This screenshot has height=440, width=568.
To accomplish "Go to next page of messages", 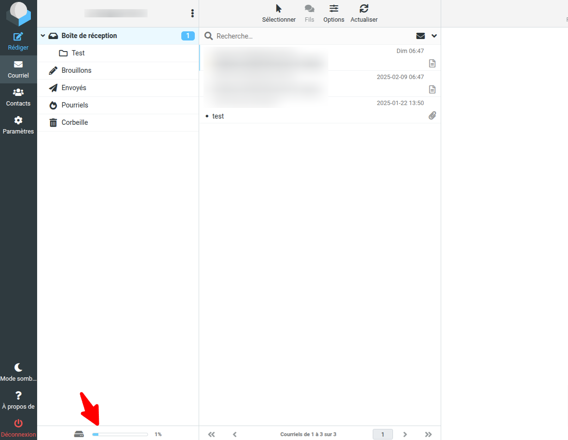I will coord(405,434).
